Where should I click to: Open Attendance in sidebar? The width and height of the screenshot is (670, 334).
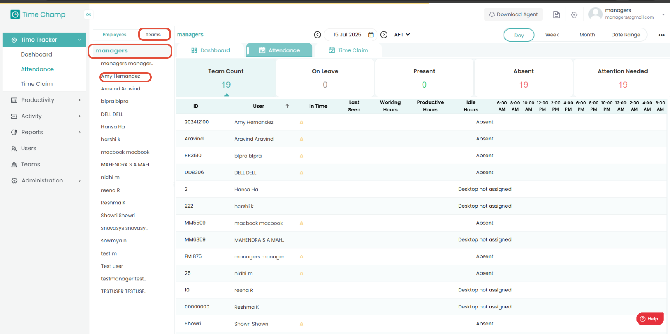37,69
